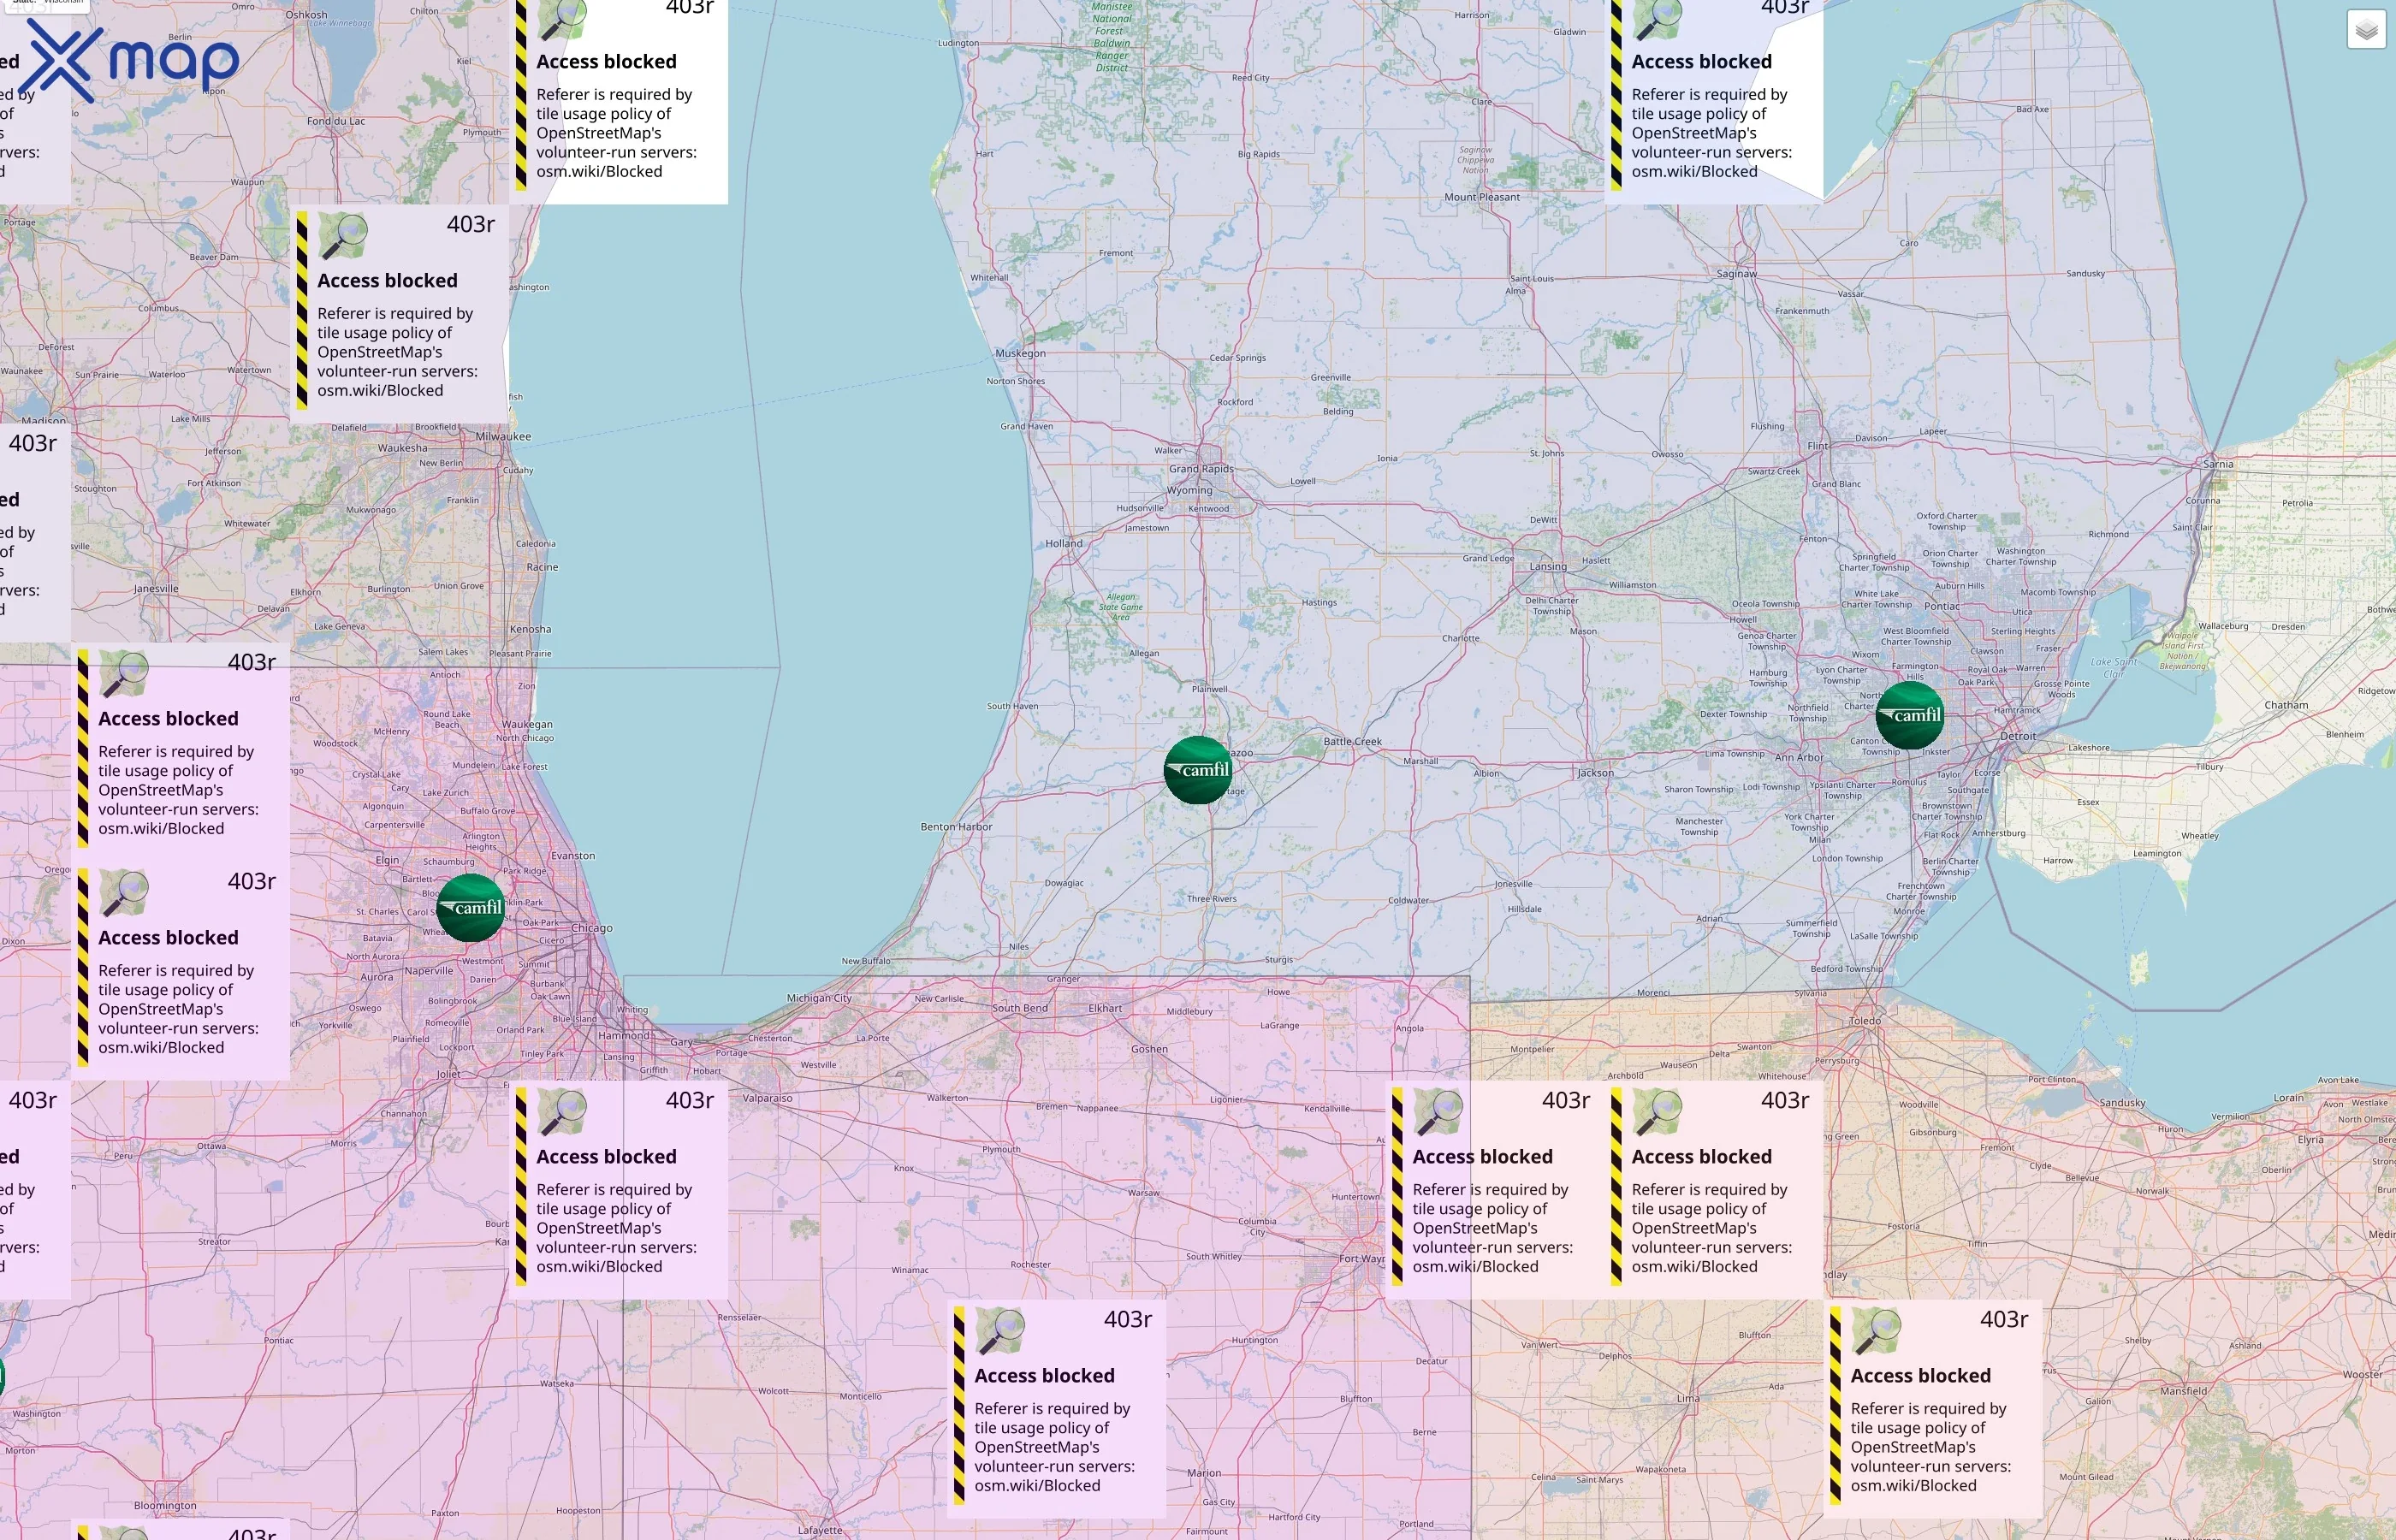
Task: Click the Battle Creek label
Action: [x=1353, y=741]
